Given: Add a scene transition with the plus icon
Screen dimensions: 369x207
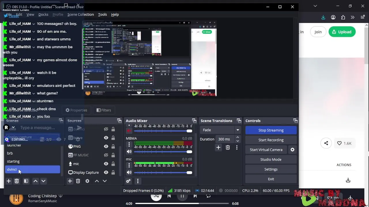Looking at the screenshot, I should point(218,147).
